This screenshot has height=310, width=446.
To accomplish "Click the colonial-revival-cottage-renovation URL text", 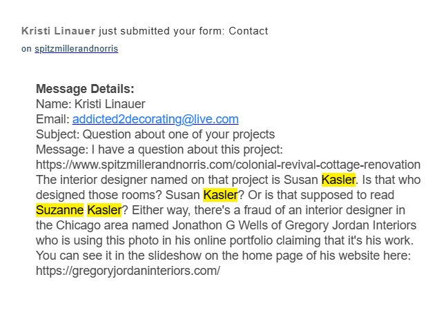I will coord(228,165).
